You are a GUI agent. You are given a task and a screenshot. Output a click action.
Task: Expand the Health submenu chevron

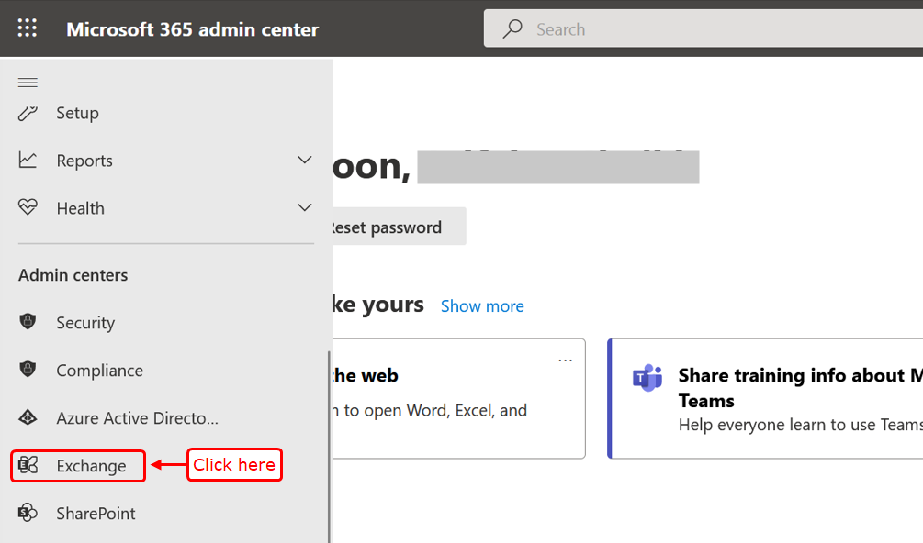pos(304,207)
